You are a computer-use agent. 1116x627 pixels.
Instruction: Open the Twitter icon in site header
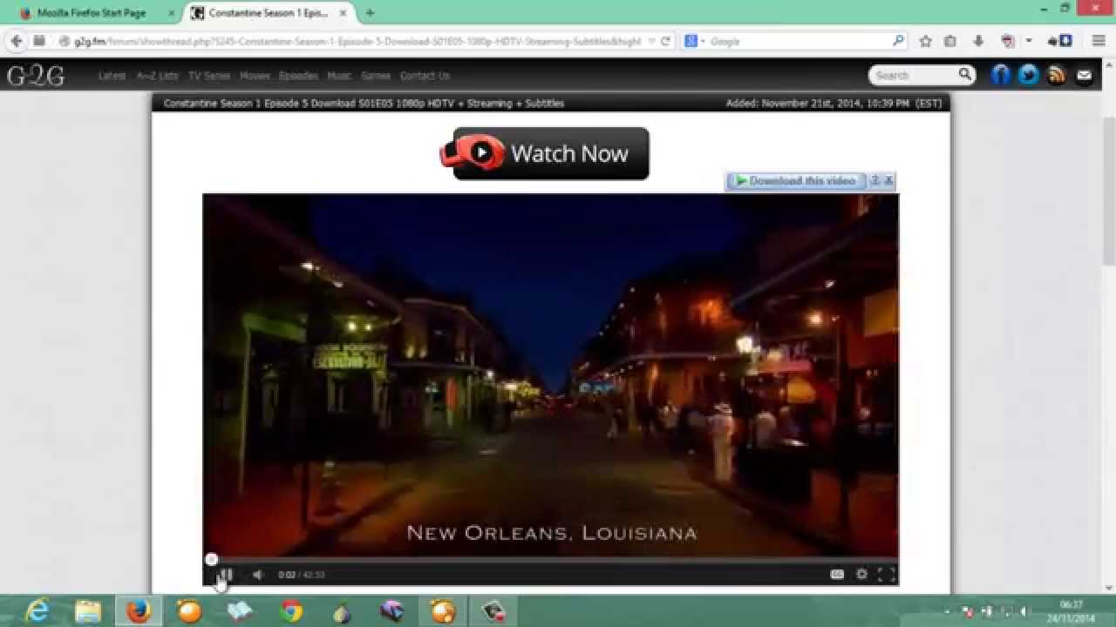coord(1029,75)
